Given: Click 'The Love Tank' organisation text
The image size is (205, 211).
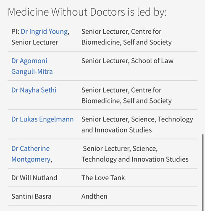Looking at the screenshot, I should 103,178.
